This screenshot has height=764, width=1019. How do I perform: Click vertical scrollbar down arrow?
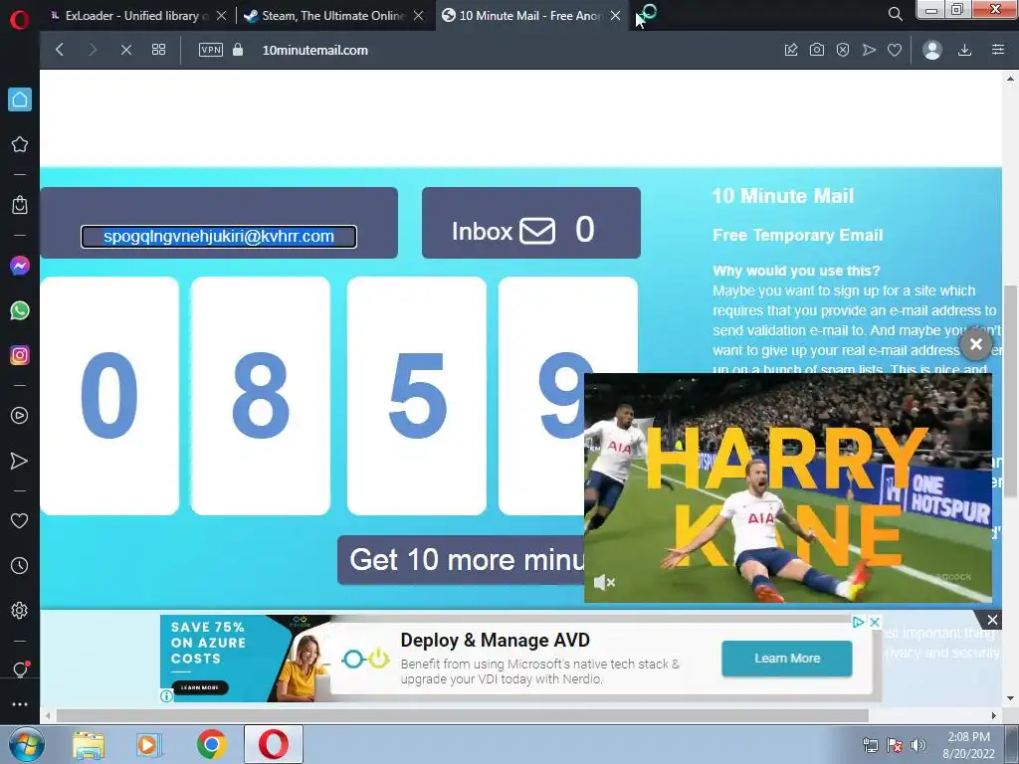1011,699
